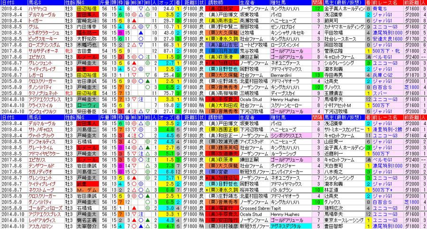The image size is (427, 229).
Task: Open previous race link 安達太良1600
Action: 387,39
